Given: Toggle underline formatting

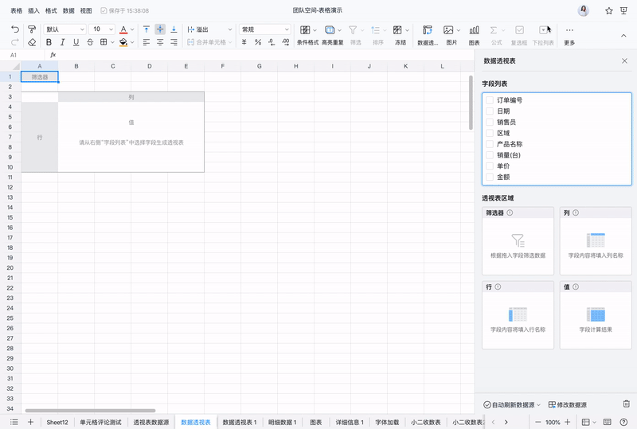Looking at the screenshot, I should point(76,42).
